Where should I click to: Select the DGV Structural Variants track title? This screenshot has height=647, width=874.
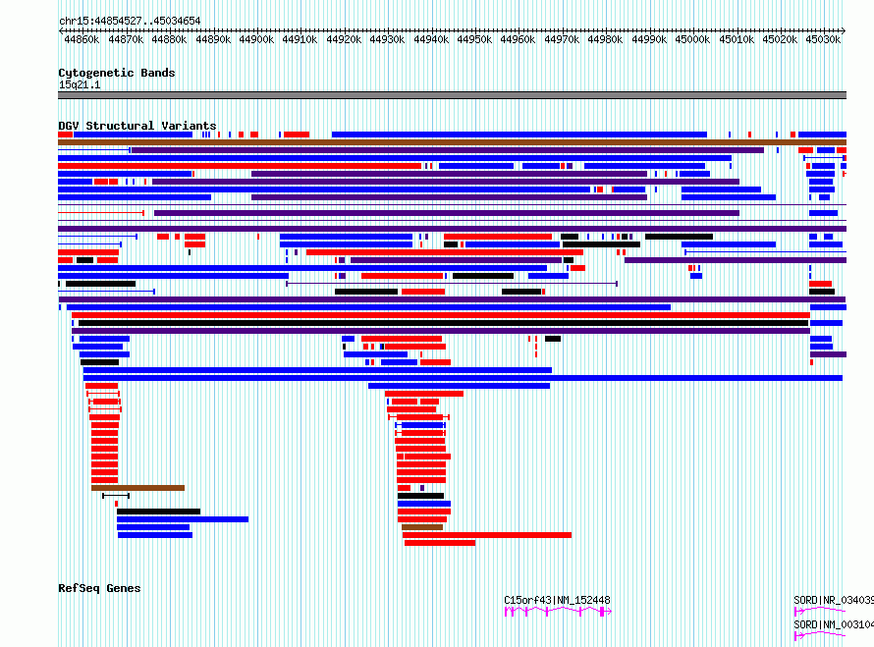tap(137, 126)
